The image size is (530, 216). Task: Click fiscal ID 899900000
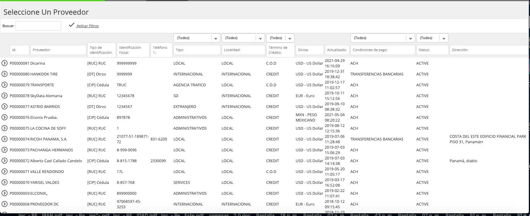(126, 193)
